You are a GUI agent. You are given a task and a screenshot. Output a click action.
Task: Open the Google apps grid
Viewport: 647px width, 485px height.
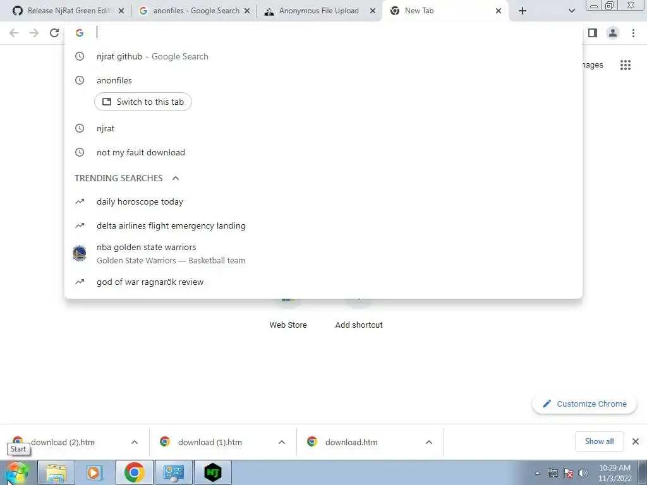point(626,65)
